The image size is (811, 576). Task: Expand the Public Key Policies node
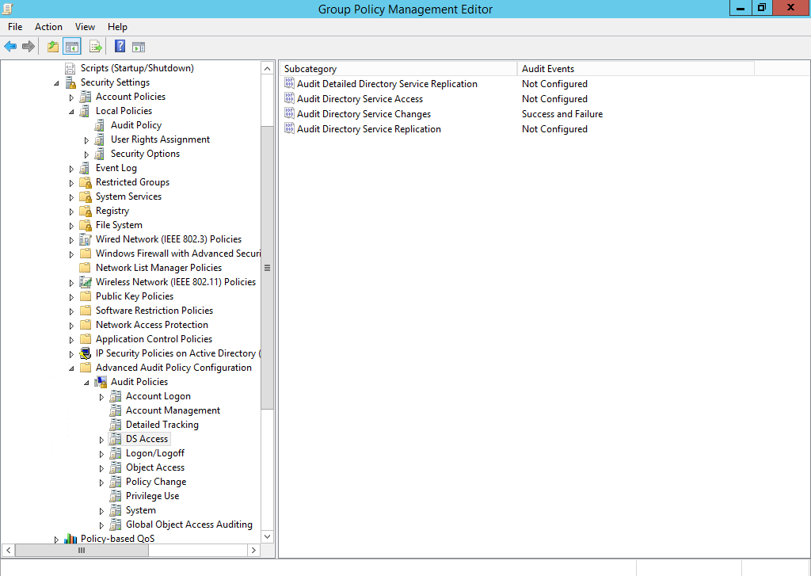pyautogui.click(x=71, y=297)
